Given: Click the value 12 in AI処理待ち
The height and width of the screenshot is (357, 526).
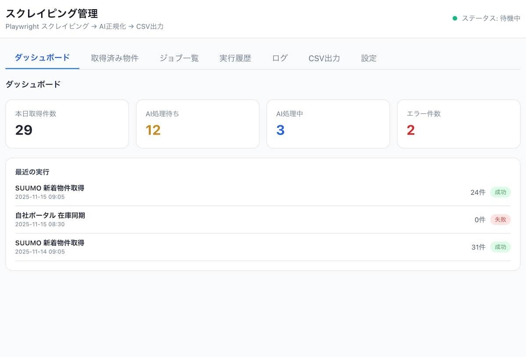Looking at the screenshot, I should [153, 130].
